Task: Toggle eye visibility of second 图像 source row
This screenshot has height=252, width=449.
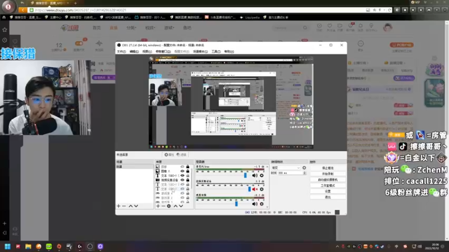Action: [x=182, y=171]
